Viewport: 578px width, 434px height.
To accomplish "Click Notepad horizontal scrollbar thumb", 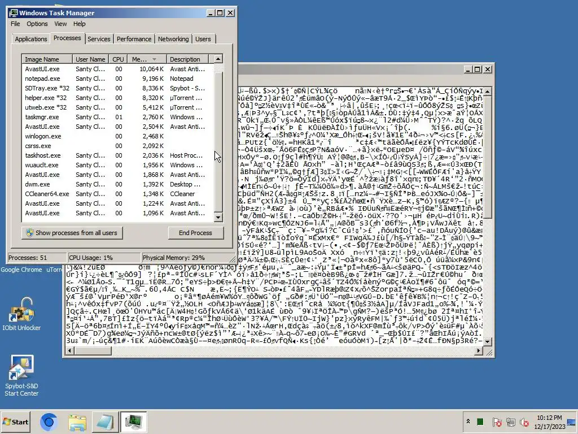I will pyautogui.click(x=93, y=350).
